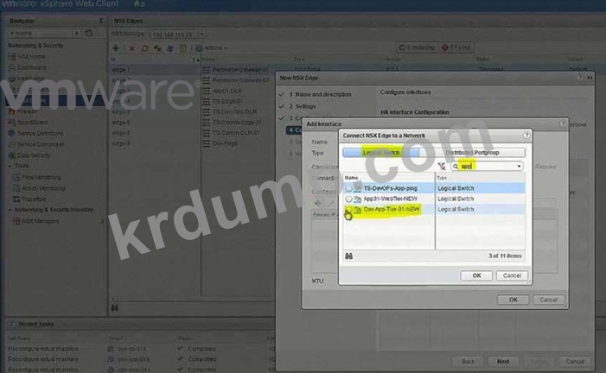Click help icon in Add Interface dialog
Viewport: 606px width, 373px height.
[x=563, y=123]
